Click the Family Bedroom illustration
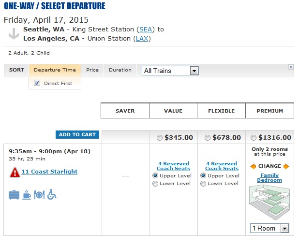The width and height of the screenshot is (299, 246). pos(269,203)
